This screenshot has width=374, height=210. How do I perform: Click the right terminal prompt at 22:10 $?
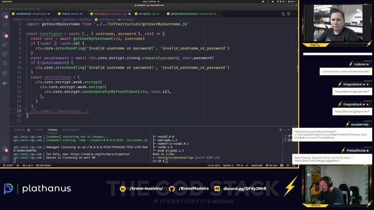click(160, 161)
